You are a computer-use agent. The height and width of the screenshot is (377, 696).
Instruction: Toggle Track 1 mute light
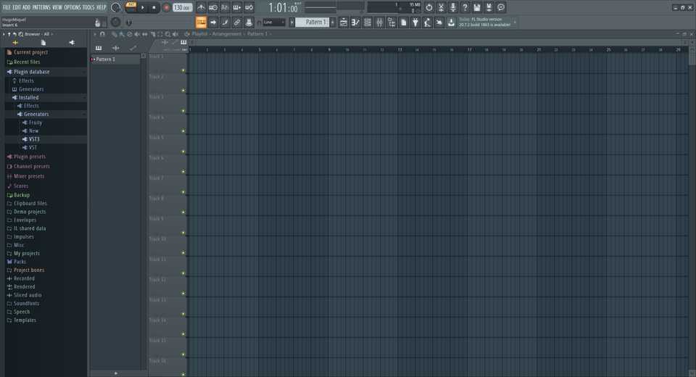click(183, 70)
